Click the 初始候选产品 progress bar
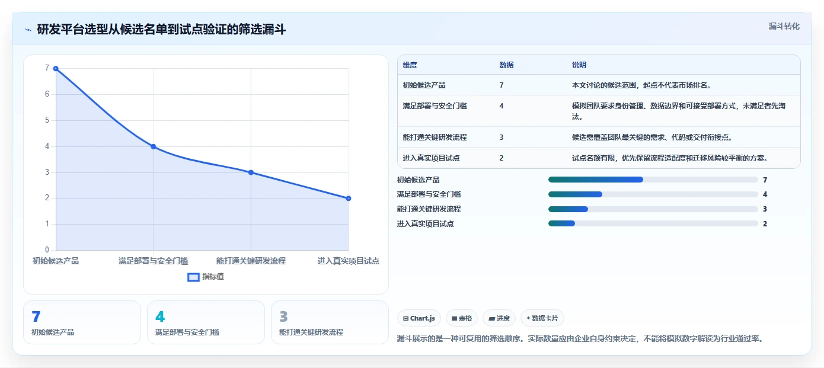Screen dimensions: 824x368 653,180
